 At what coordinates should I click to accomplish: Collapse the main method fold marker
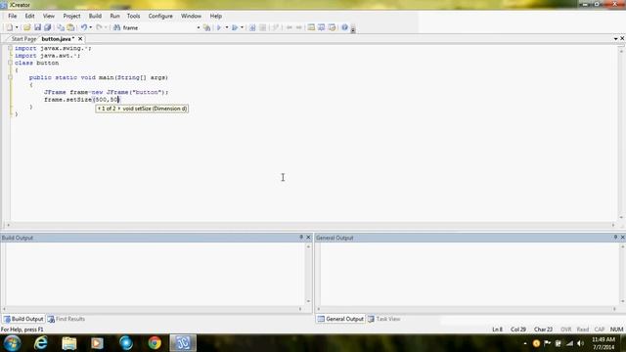point(11,77)
